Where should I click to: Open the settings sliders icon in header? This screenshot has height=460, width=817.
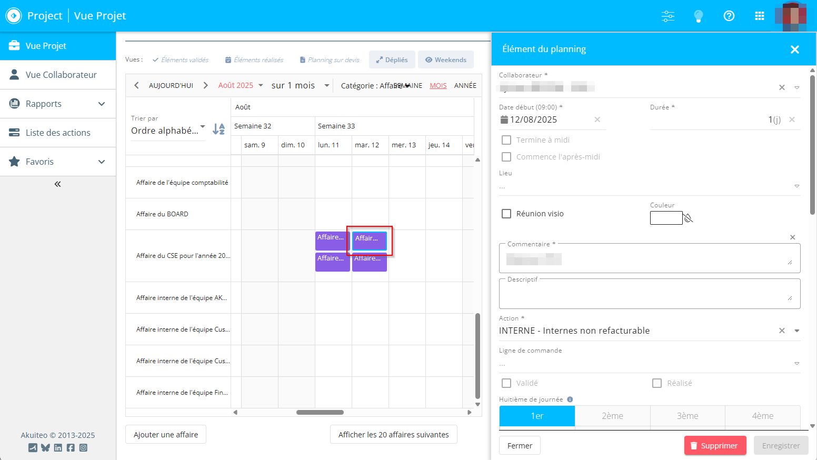click(667, 16)
